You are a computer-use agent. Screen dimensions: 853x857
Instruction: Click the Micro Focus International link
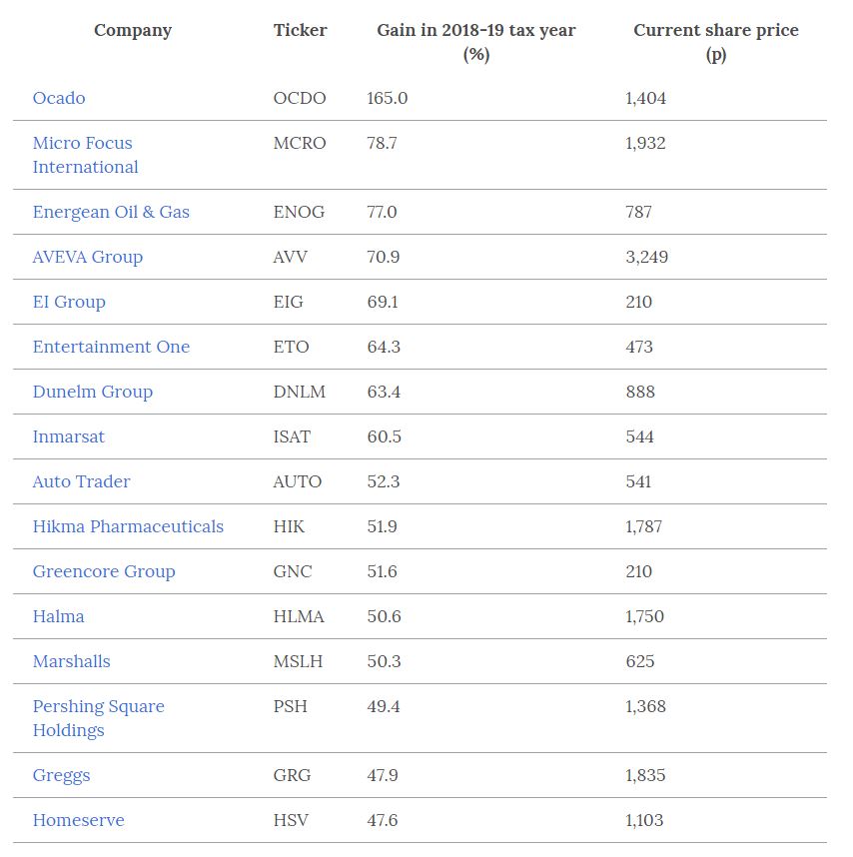[85, 155]
